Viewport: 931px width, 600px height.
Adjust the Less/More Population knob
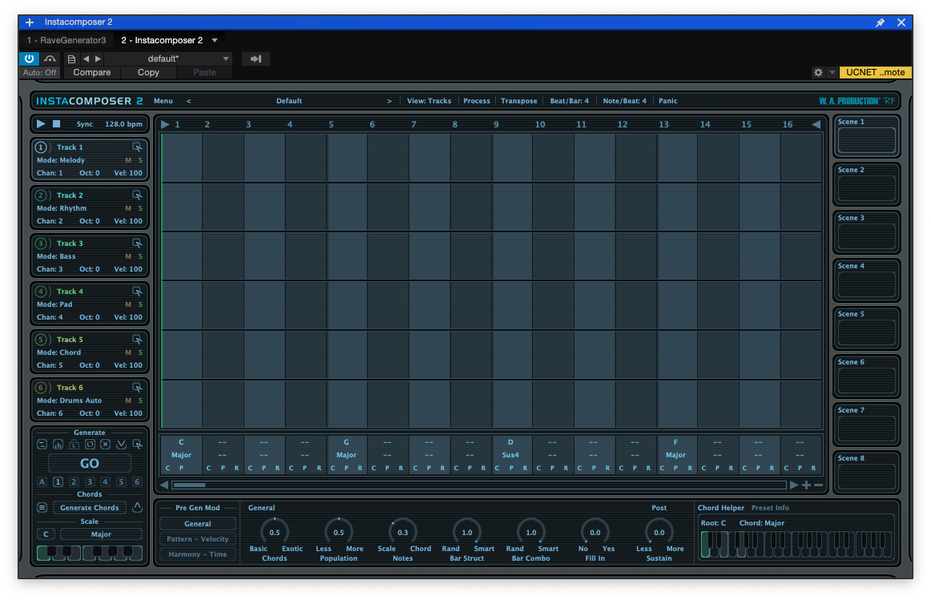[x=338, y=533]
